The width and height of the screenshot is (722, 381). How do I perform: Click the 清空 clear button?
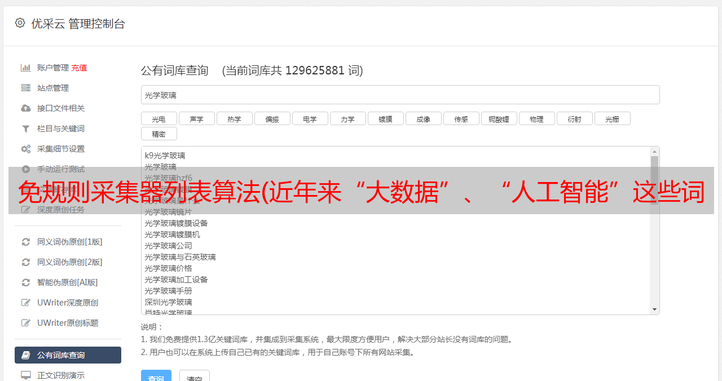(194, 376)
